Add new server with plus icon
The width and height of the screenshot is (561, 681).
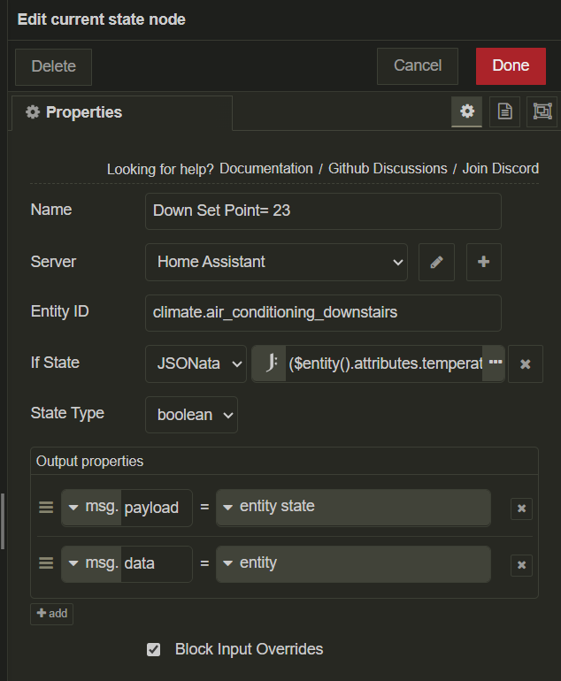(483, 262)
